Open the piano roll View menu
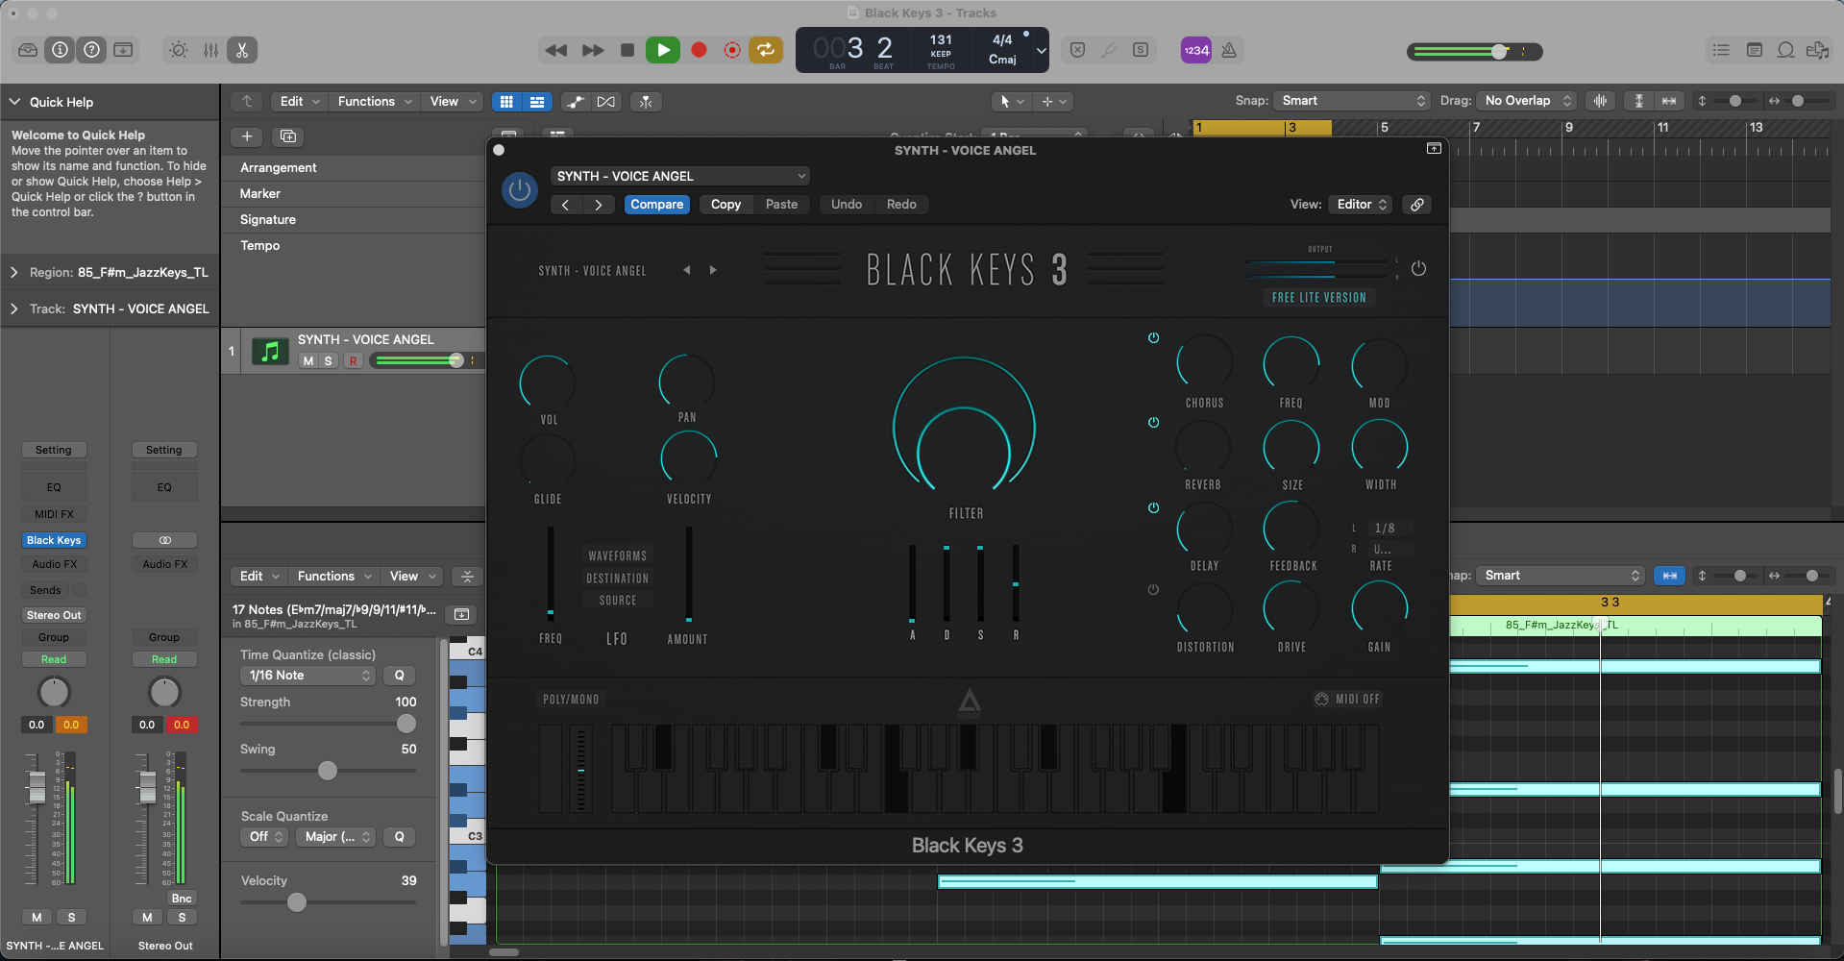 [x=412, y=576]
